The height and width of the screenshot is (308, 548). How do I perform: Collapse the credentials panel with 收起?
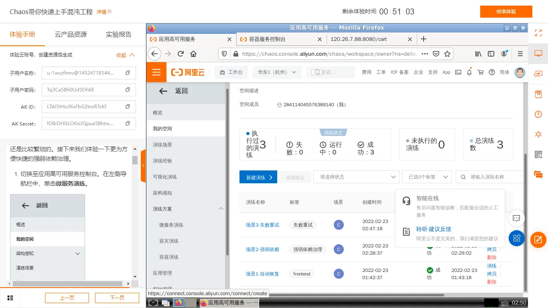click(x=126, y=55)
